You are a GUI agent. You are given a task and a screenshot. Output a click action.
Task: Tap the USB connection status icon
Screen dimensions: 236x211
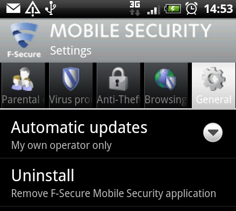click(x=51, y=8)
